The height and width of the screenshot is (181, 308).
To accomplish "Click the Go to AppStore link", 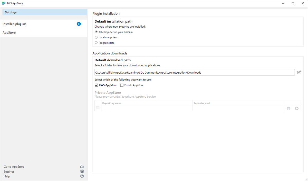I will (14, 166).
